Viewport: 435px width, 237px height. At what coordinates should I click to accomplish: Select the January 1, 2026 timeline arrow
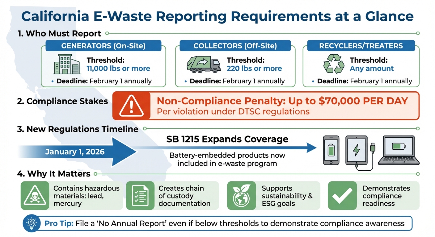(76, 152)
